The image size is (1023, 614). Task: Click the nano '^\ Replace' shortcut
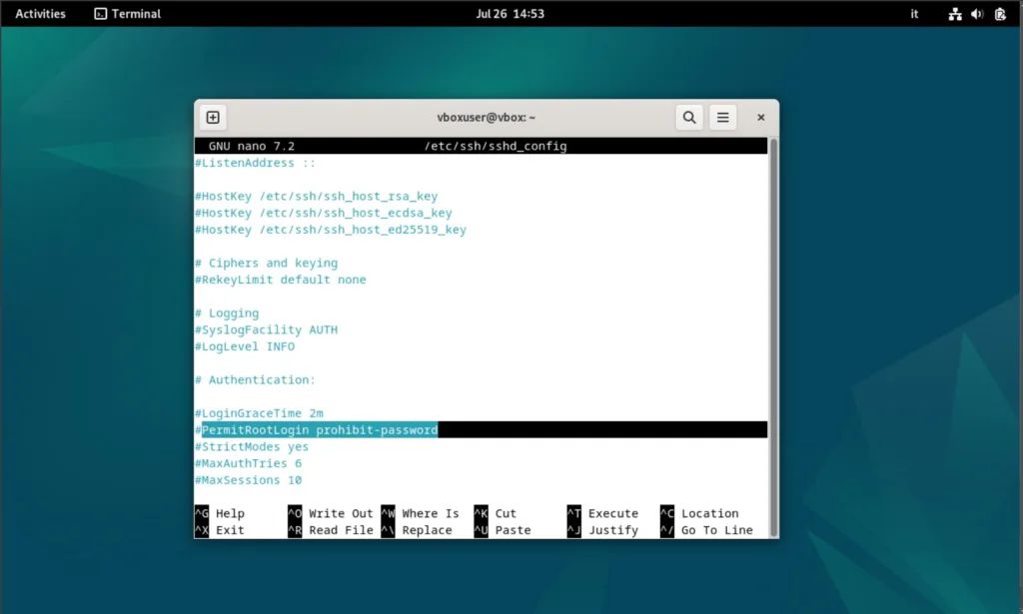pyautogui.click(x=417, y=530)
